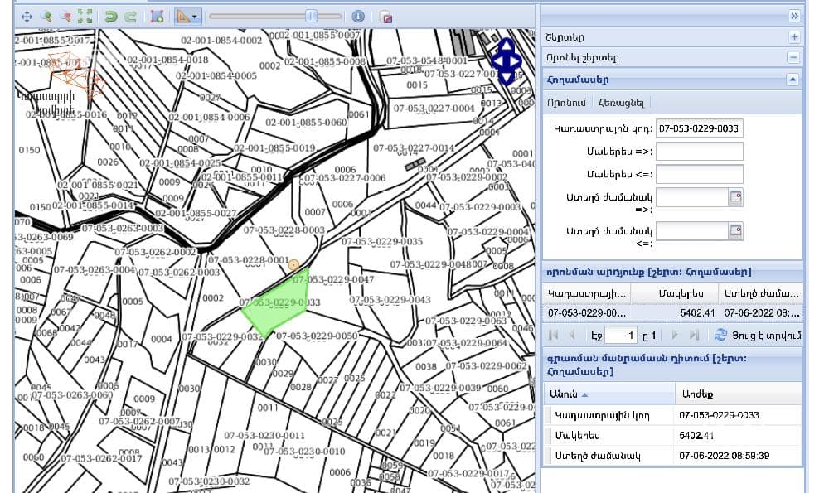Pan the map down with navigation arrow
This screenshot has height=493, width=829.
[507, 78]
